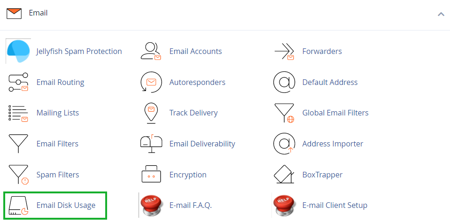The image size is (450, 222).
Task: Open the Default Address @ icon
Action: coord(284,82)
